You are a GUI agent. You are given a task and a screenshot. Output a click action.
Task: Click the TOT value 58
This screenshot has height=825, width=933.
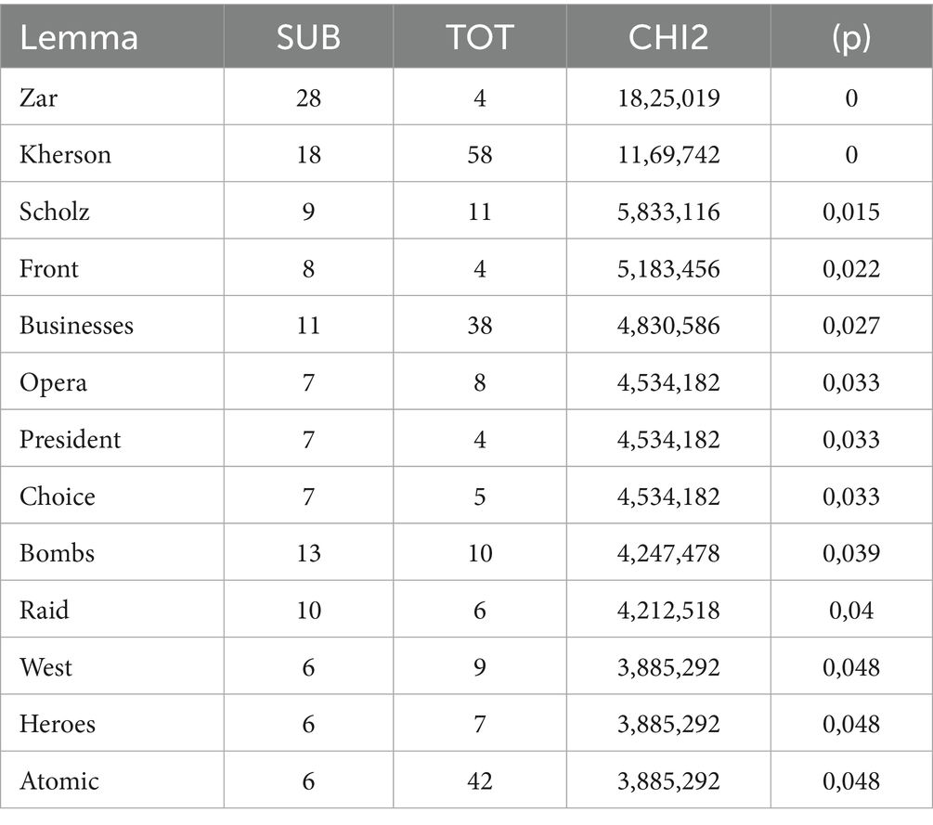(479, 154)
